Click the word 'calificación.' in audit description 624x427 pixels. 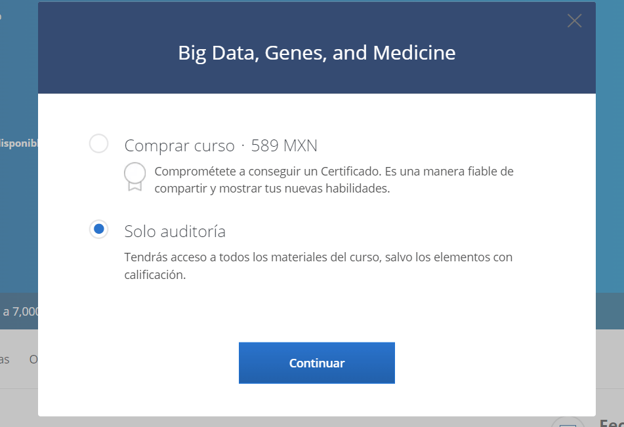pos(155,275)
